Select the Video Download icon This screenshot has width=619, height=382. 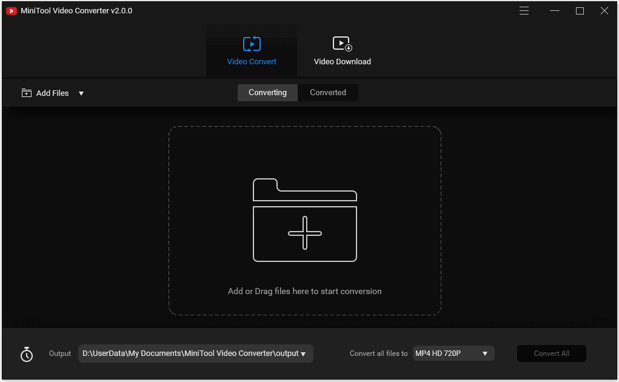click(x=343, y=44)
